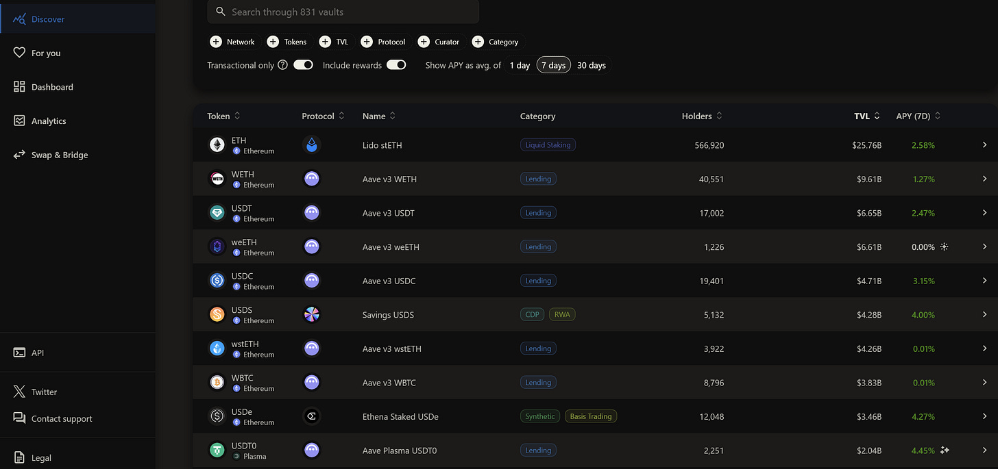Click the USDT0 token icon

[x=217, y=450]
